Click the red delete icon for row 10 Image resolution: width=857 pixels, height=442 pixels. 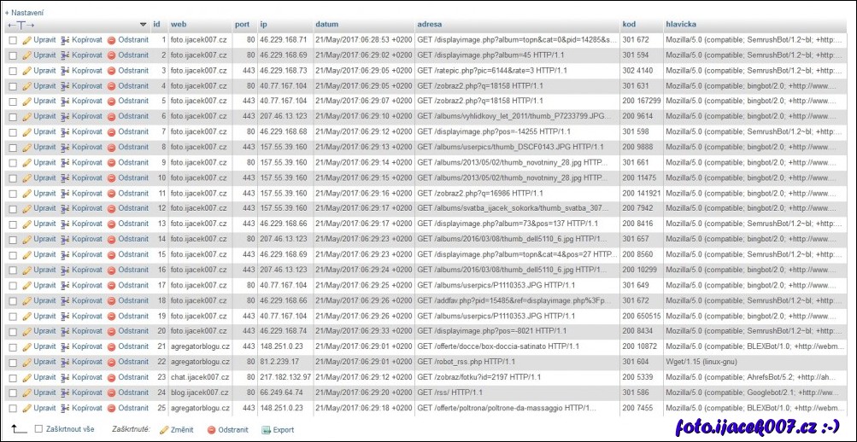coord(111,178)
